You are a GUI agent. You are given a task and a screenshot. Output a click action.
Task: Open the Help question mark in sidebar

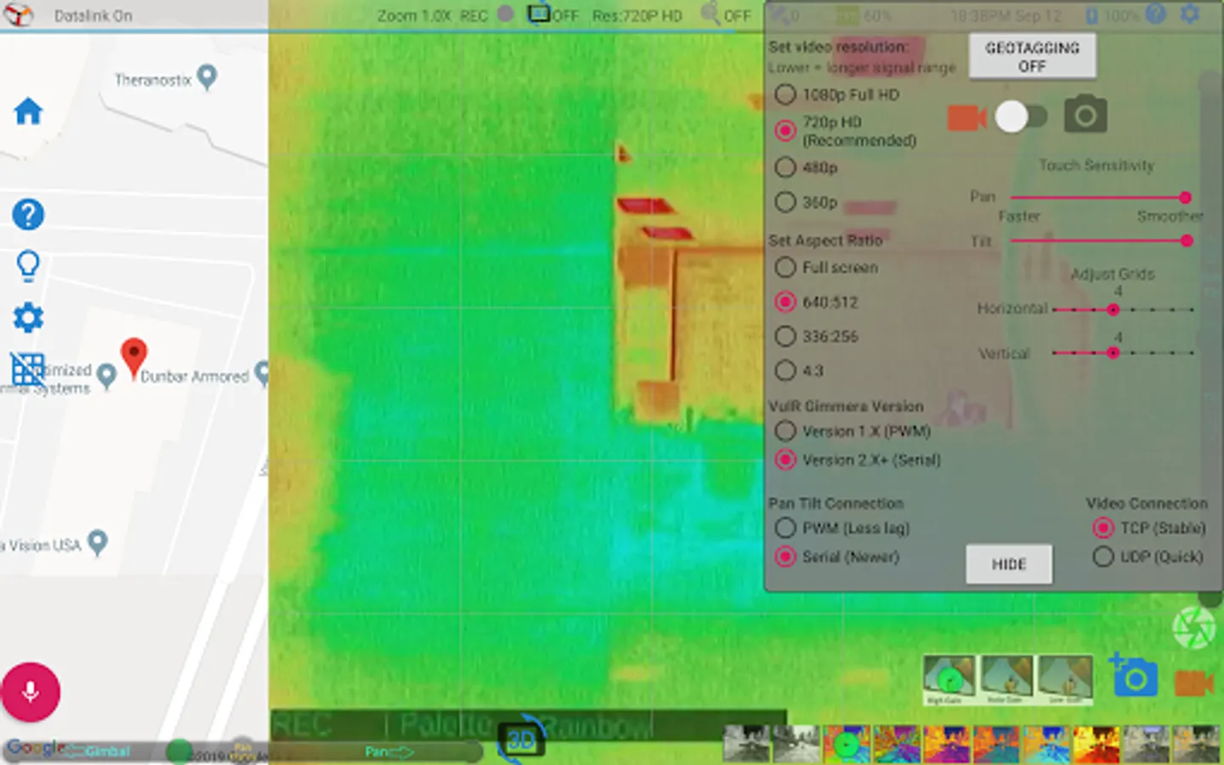28,214
